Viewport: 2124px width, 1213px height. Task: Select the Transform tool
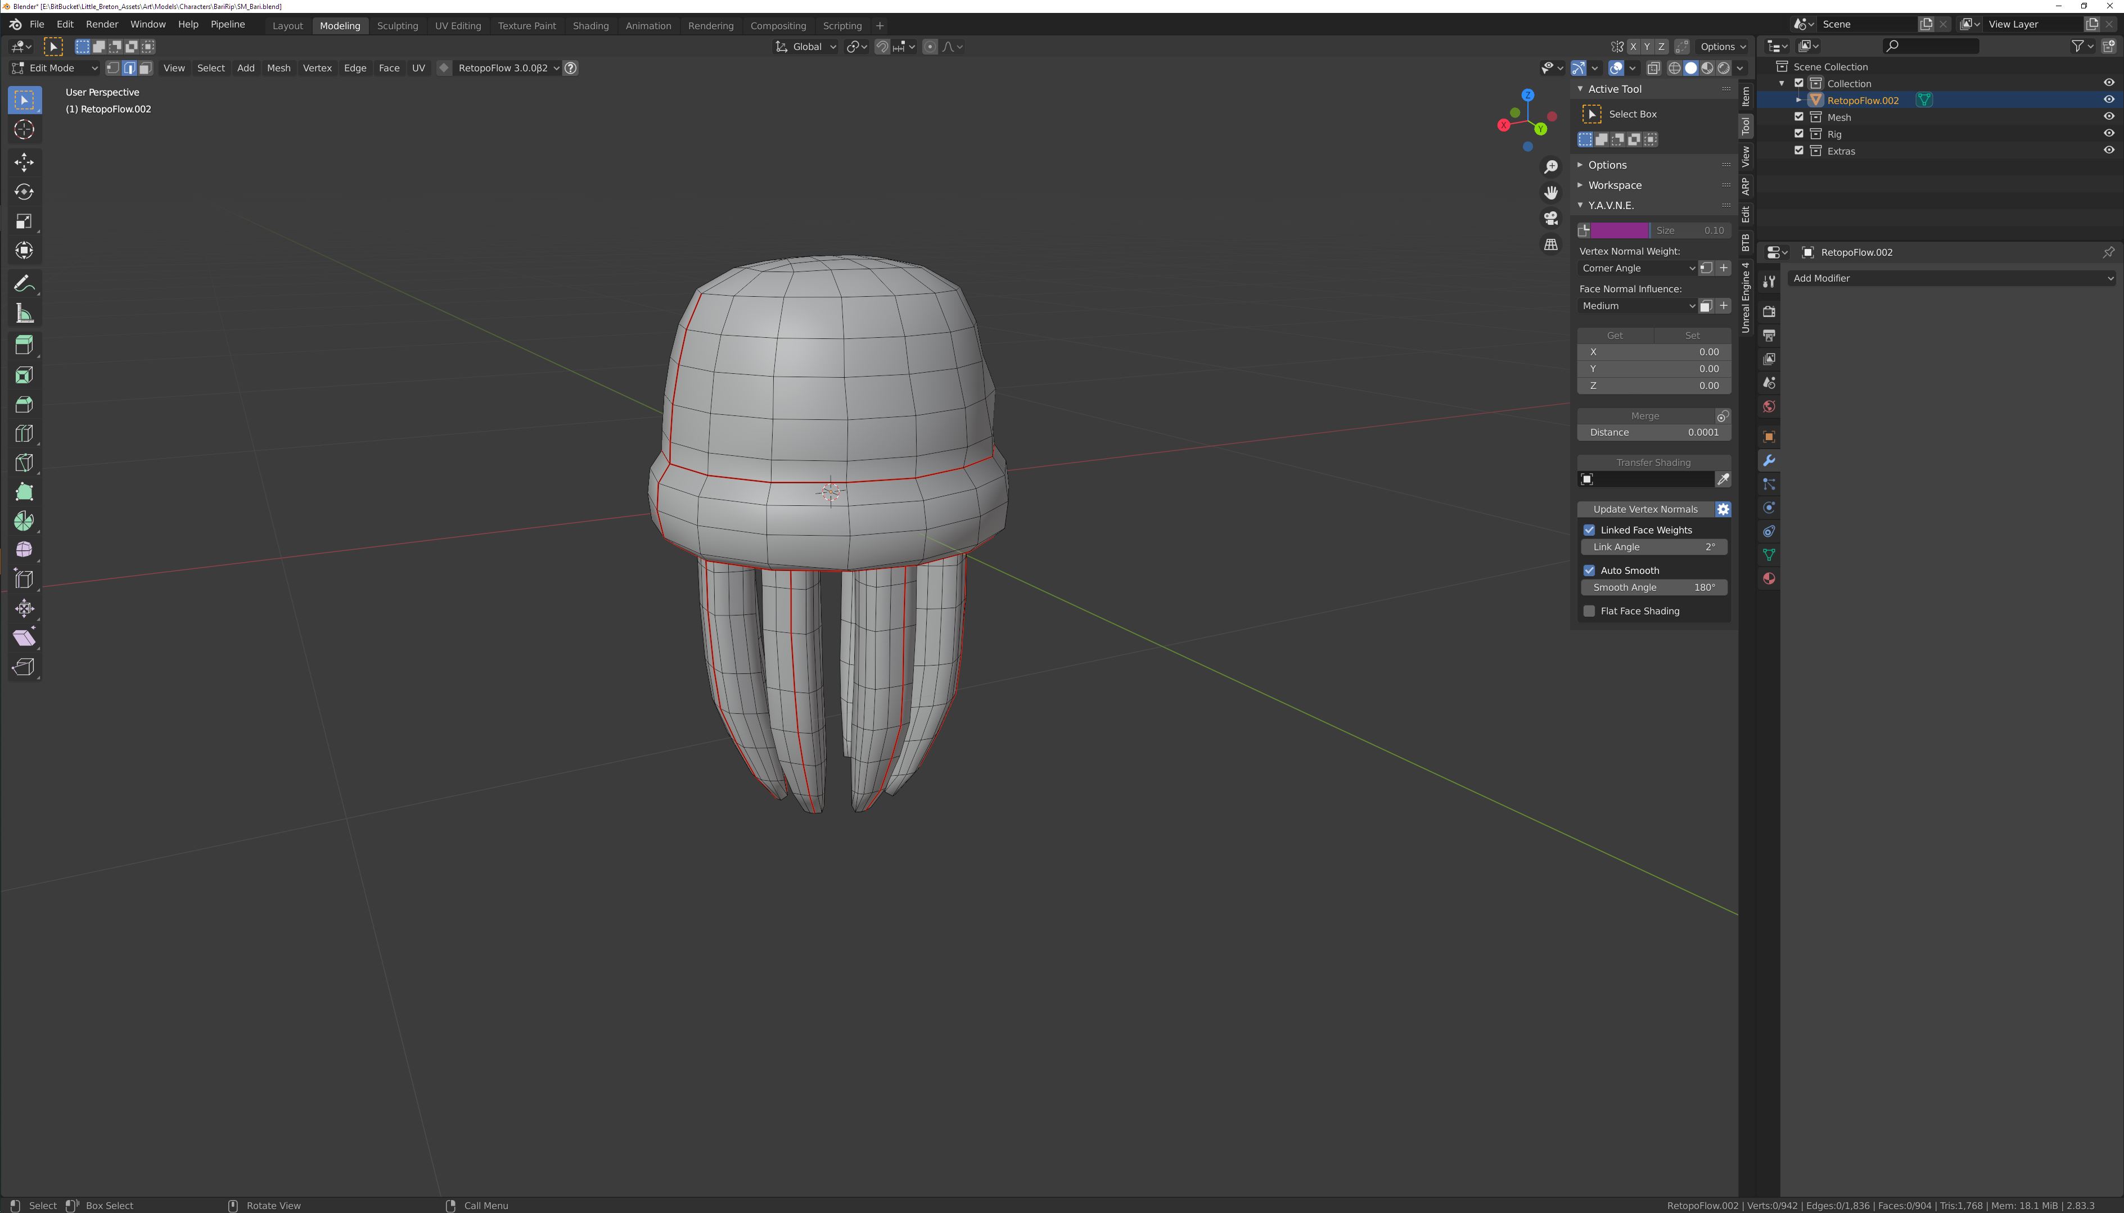(x=24, y=250)
